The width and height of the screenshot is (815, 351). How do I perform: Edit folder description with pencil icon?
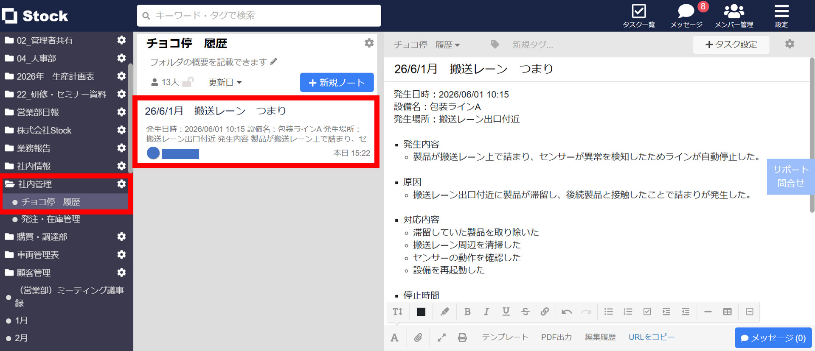click(x=274, y=61)
